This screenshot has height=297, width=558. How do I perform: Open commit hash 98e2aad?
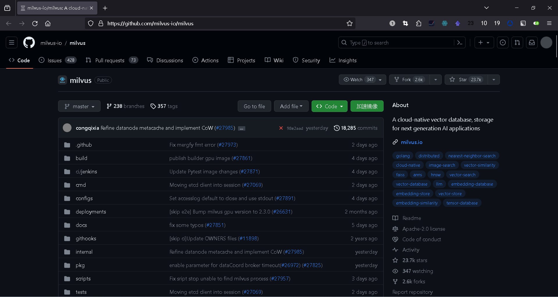click(x=295, y=128)
